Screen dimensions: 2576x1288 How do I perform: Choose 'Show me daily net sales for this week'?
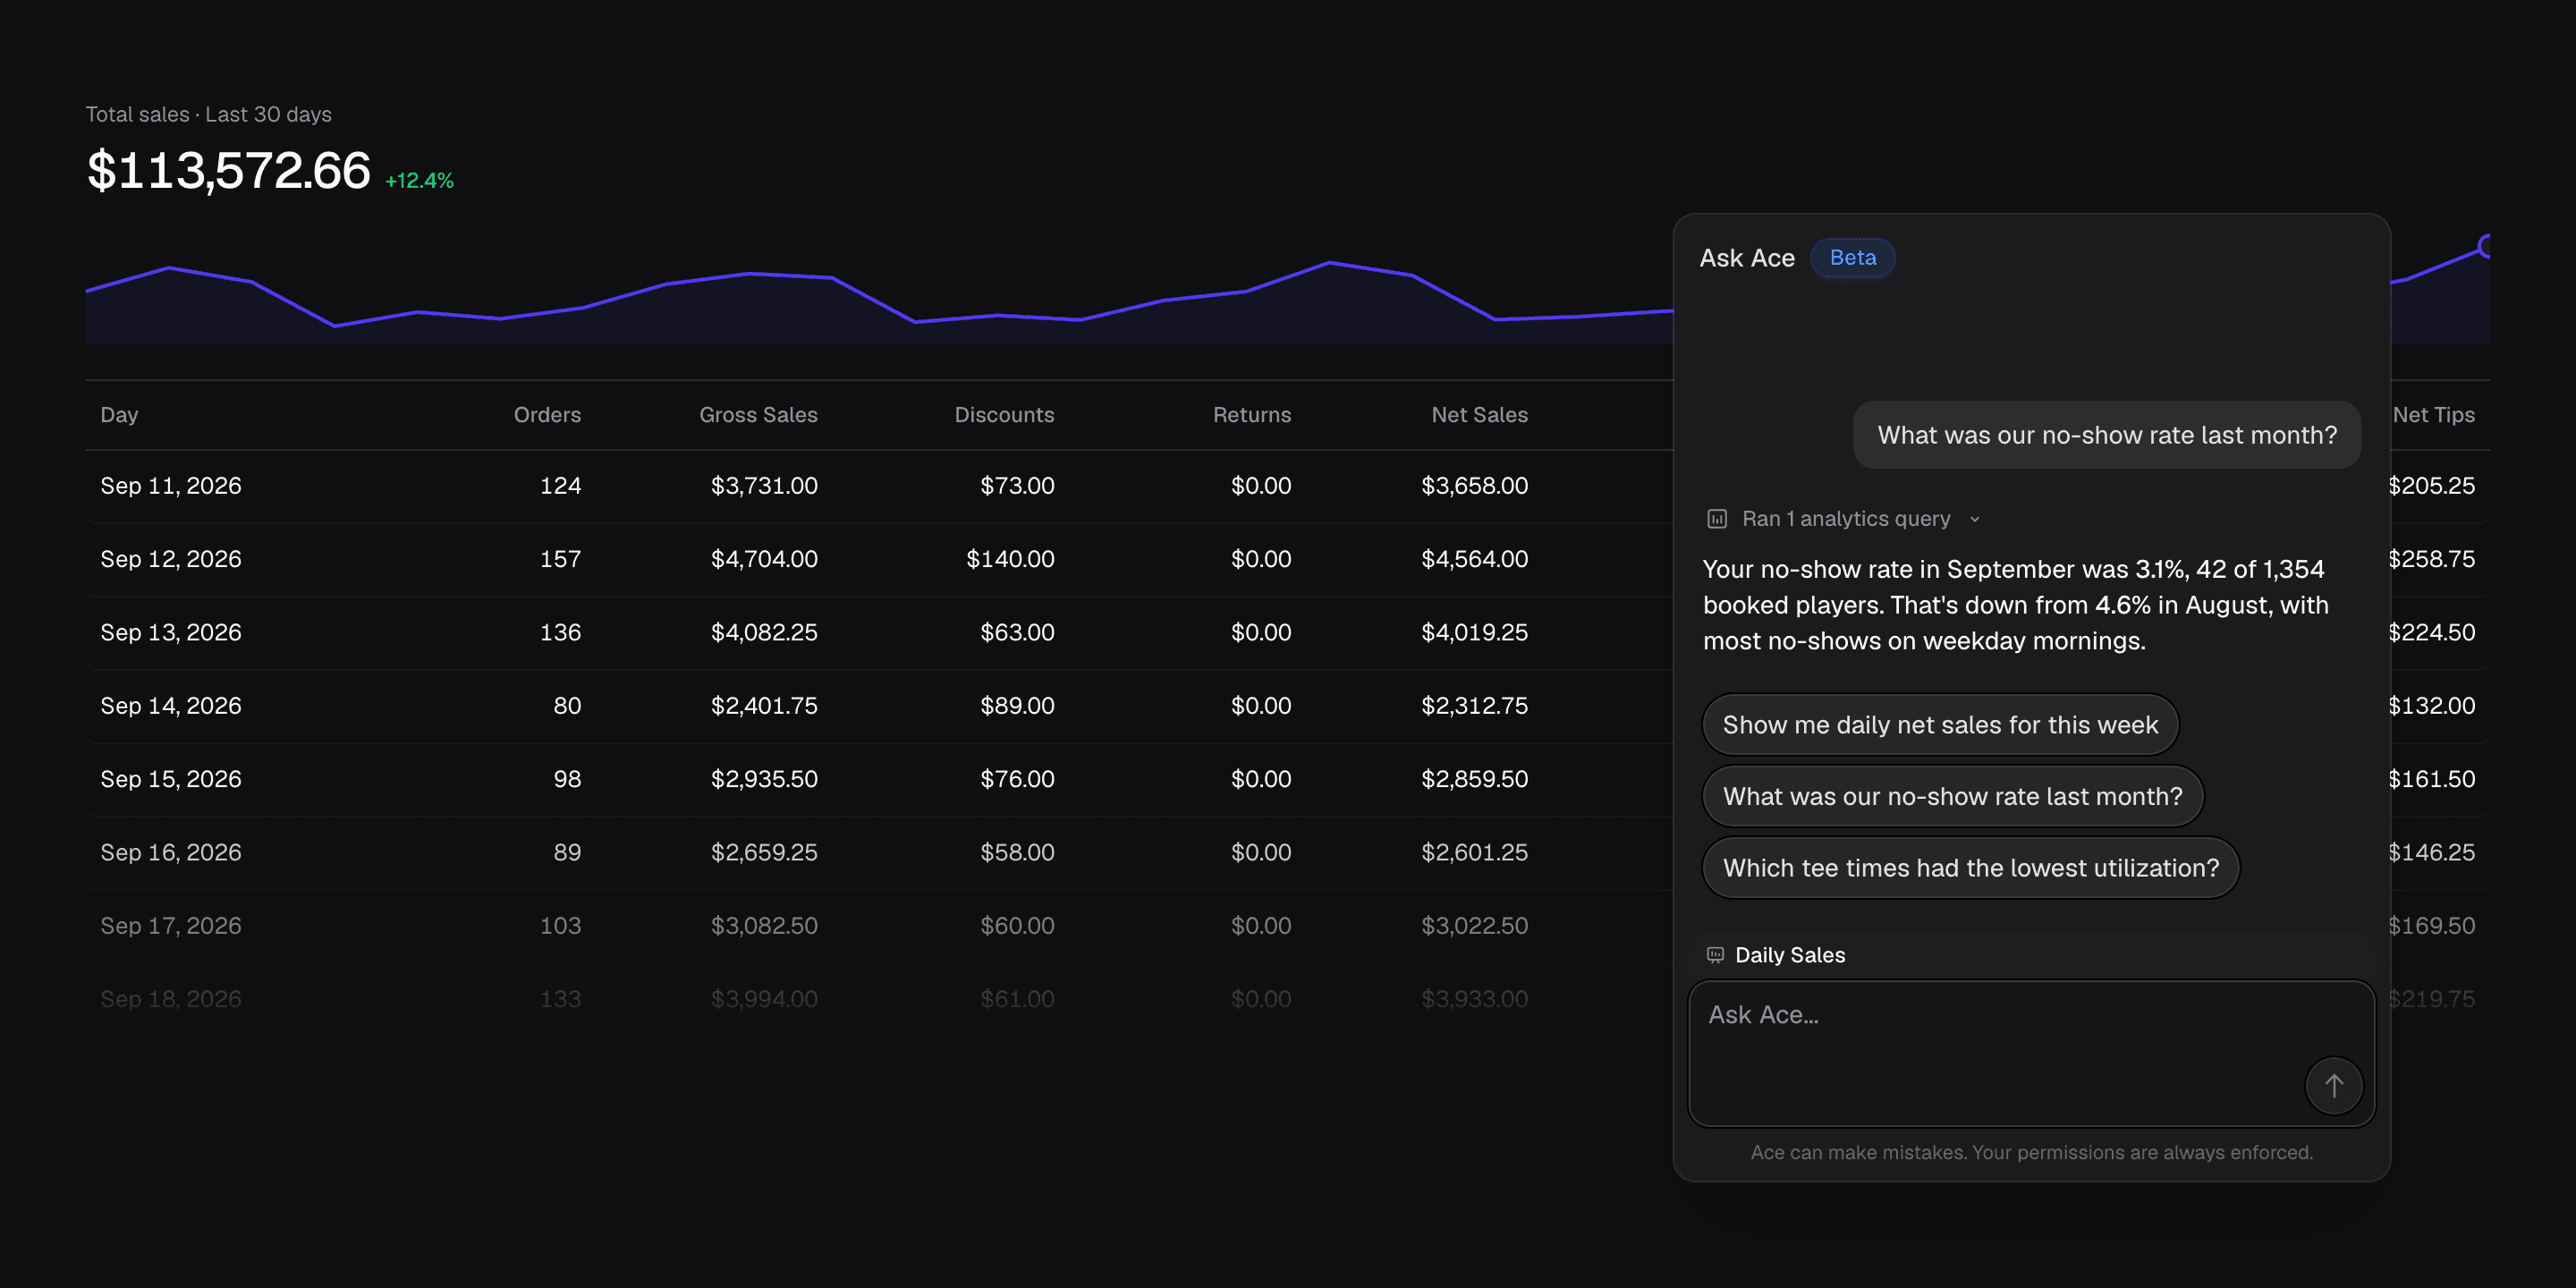1940,725
